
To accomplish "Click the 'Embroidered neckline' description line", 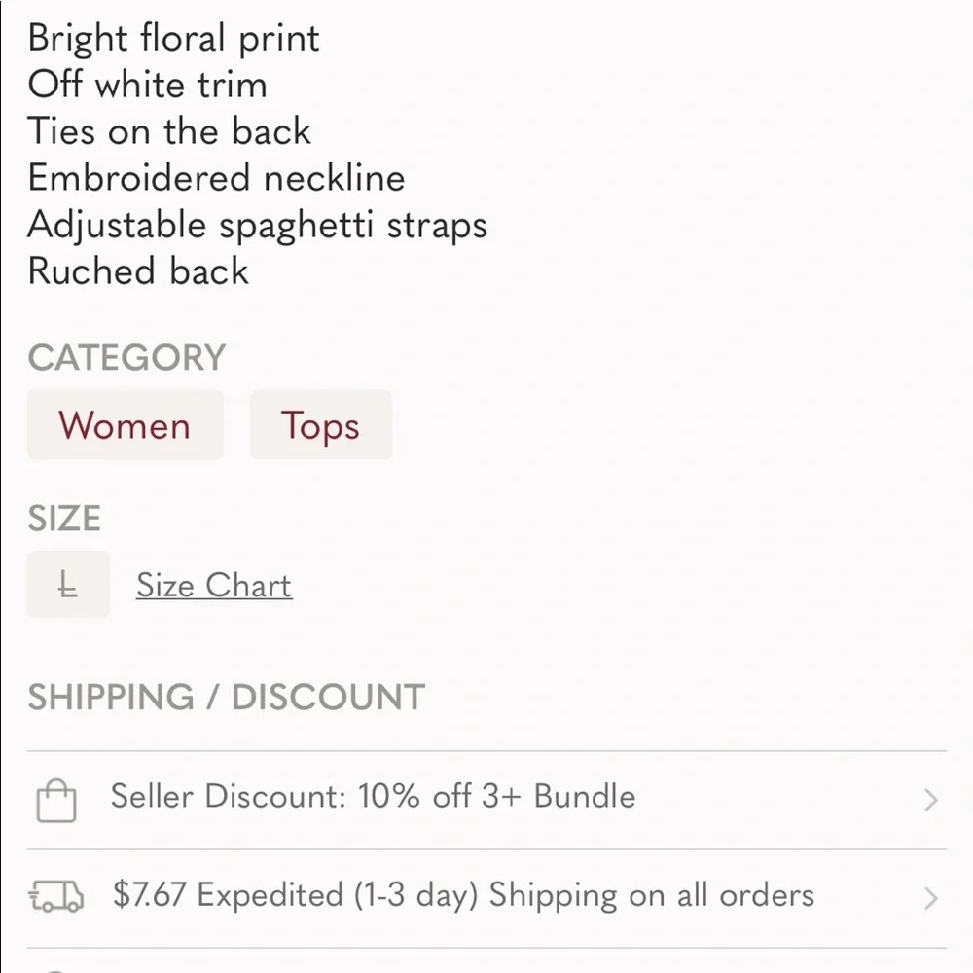I will click(217, 177).
